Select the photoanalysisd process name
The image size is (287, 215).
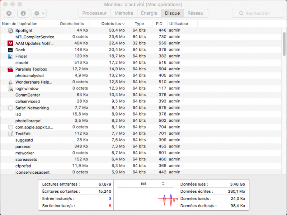[x=29, y=76]
